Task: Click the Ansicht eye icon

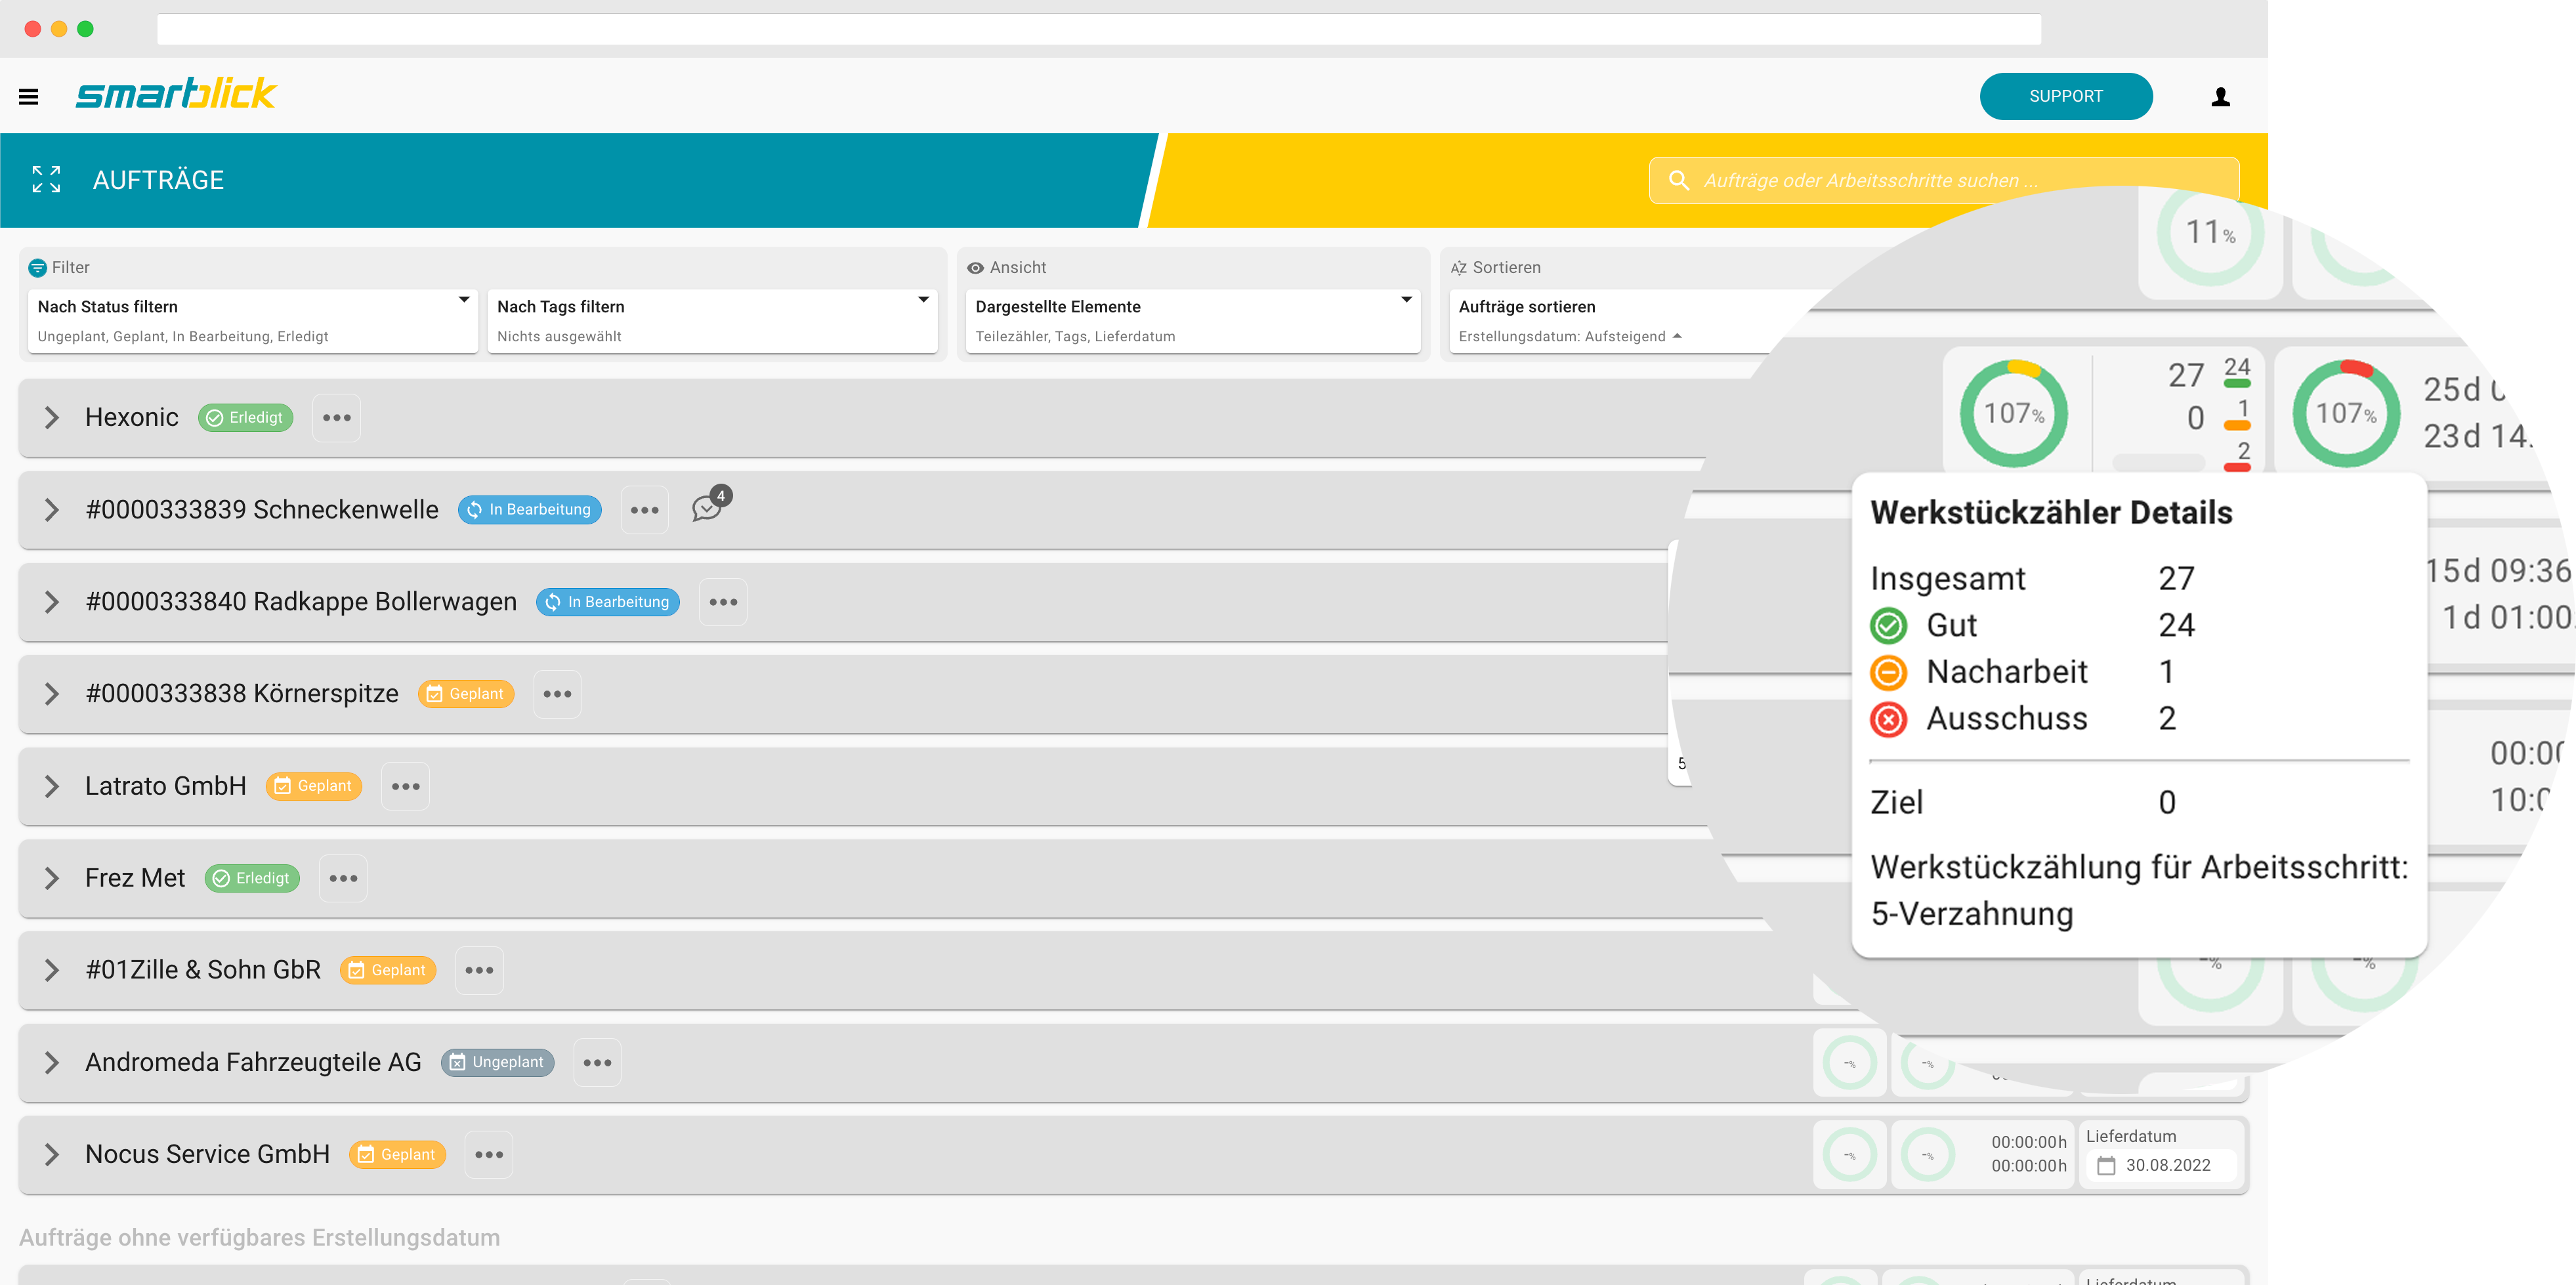Action: point(975,268)
